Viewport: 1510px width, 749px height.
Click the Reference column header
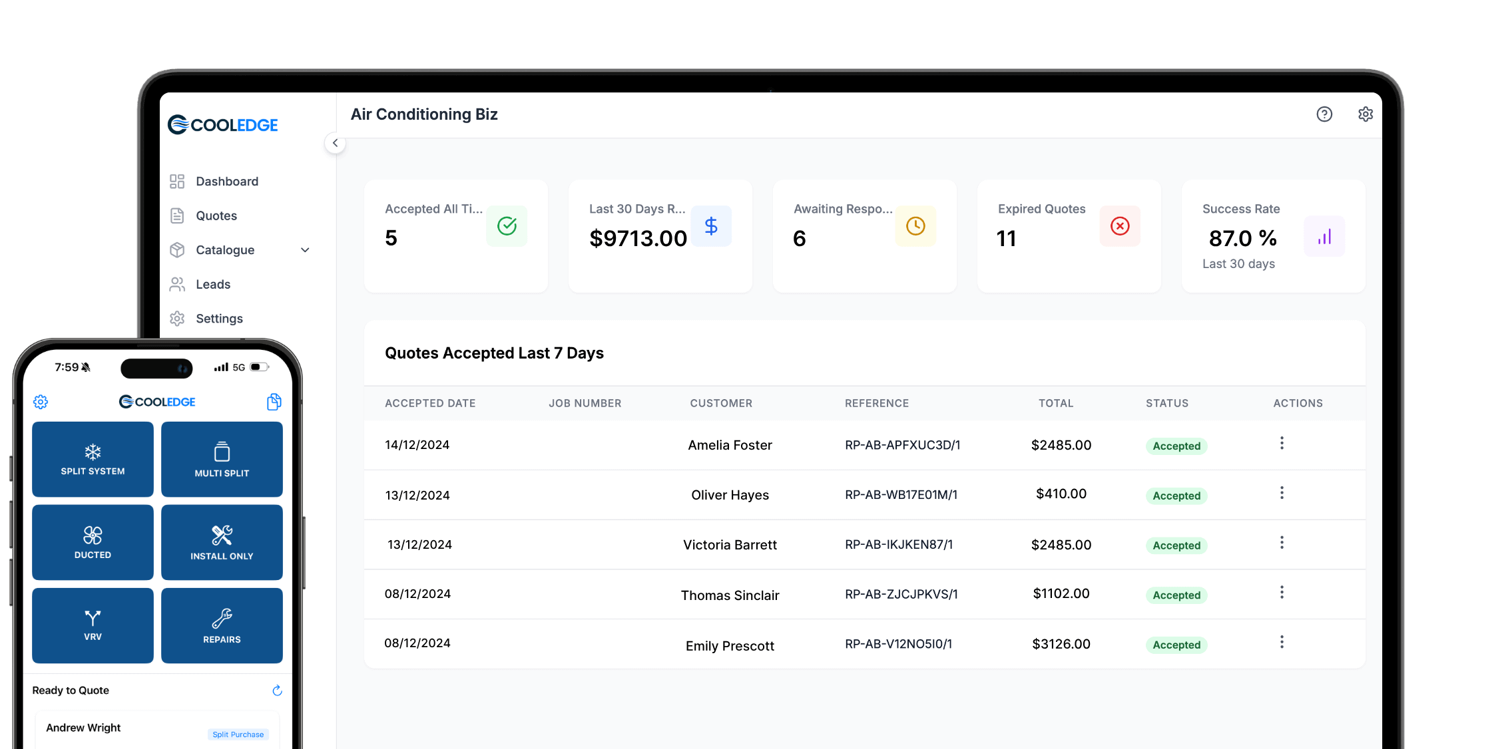tap(877, 403)
